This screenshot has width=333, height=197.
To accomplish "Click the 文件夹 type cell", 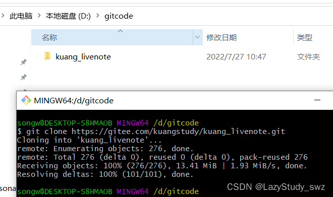I will click(308, 57).
